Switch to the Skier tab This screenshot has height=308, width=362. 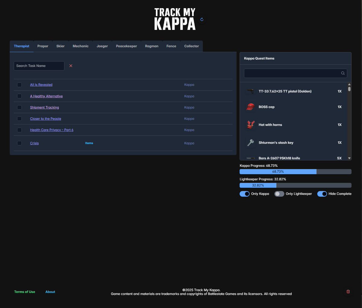60,46
